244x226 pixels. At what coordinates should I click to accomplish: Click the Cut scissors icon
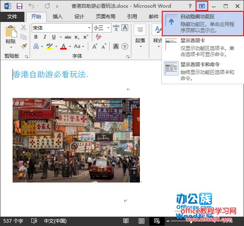[x=24, y=28]
